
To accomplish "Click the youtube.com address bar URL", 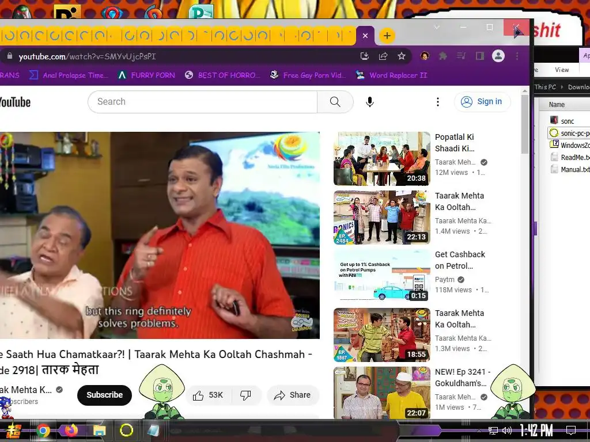I will (88, 56).
